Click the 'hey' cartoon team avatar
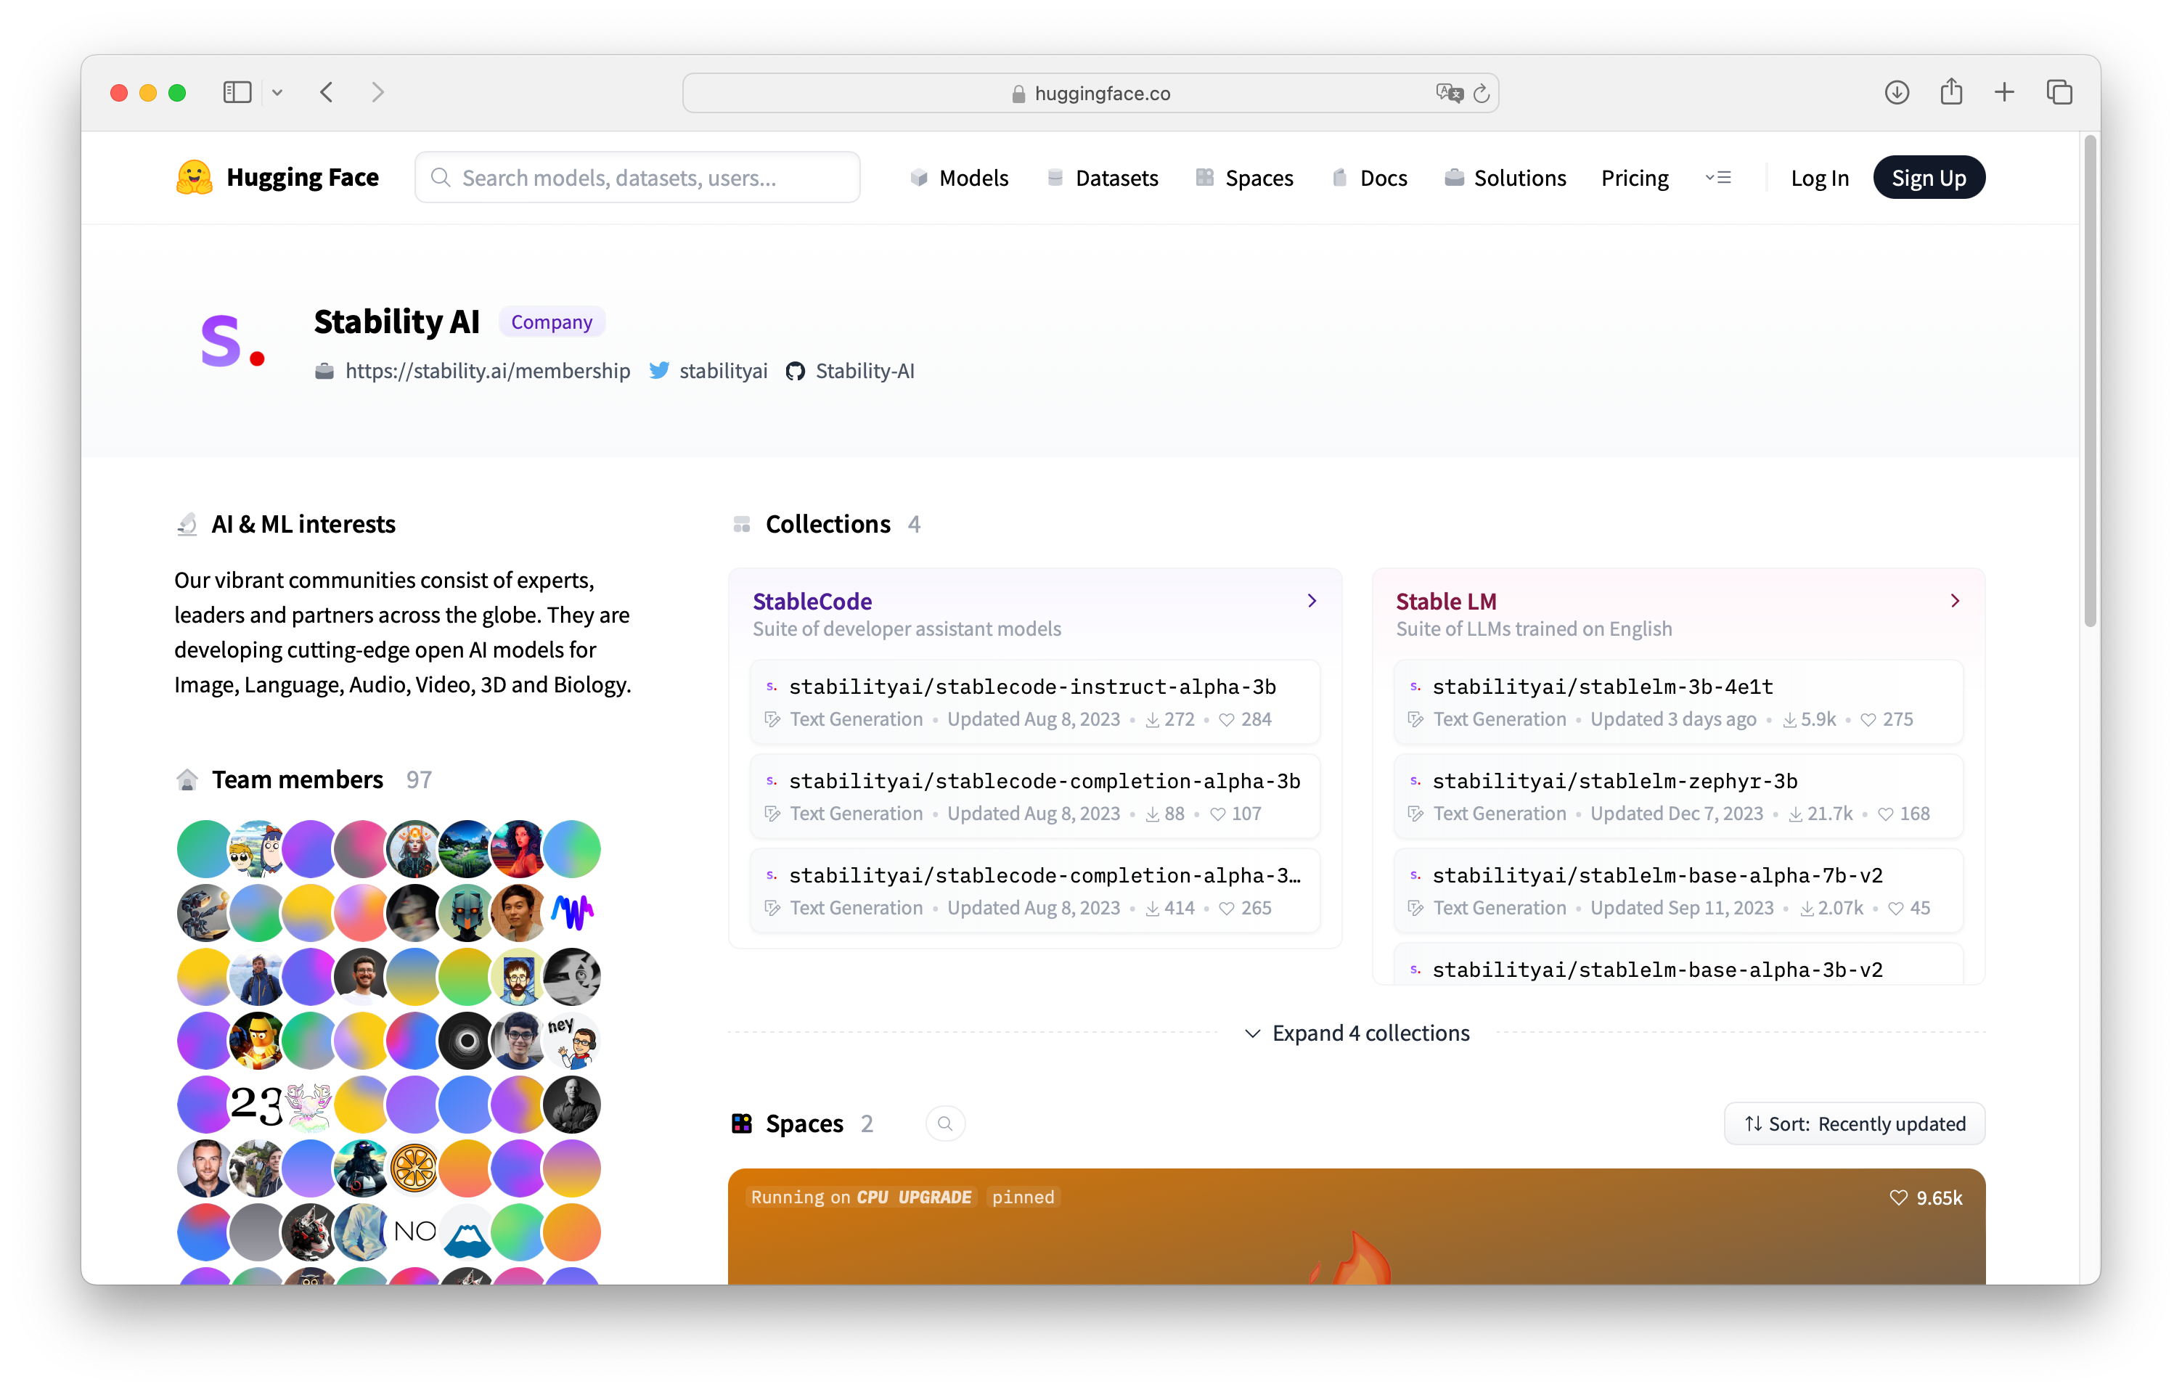This screenshot has height=1392, width=2182. pyautogui.click(x=572, y=1041)
